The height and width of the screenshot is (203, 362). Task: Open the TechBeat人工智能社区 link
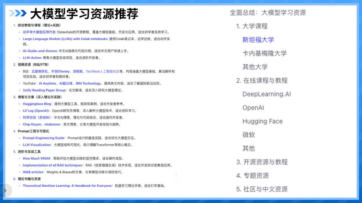103,71
